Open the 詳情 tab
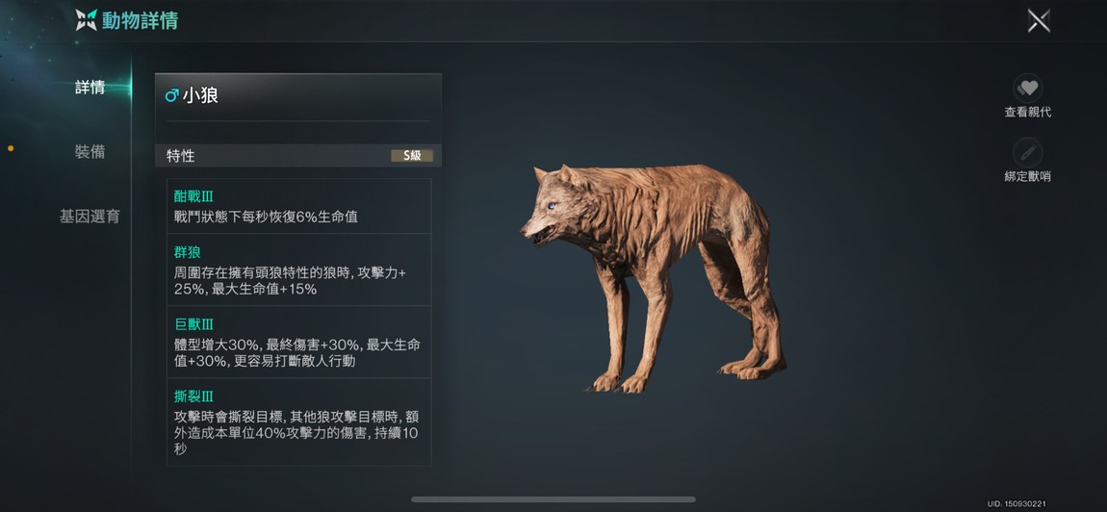The image size is (1107, 512). click(90, 88)
